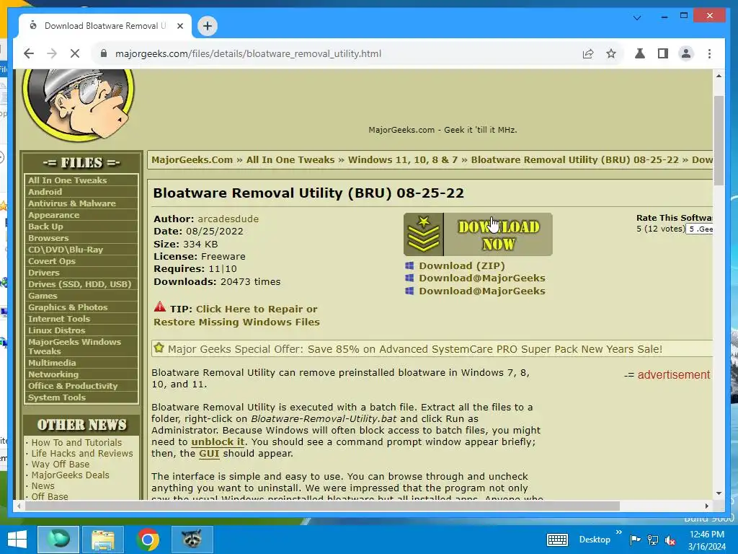Open Windows Start button

[x=17, y=540]
